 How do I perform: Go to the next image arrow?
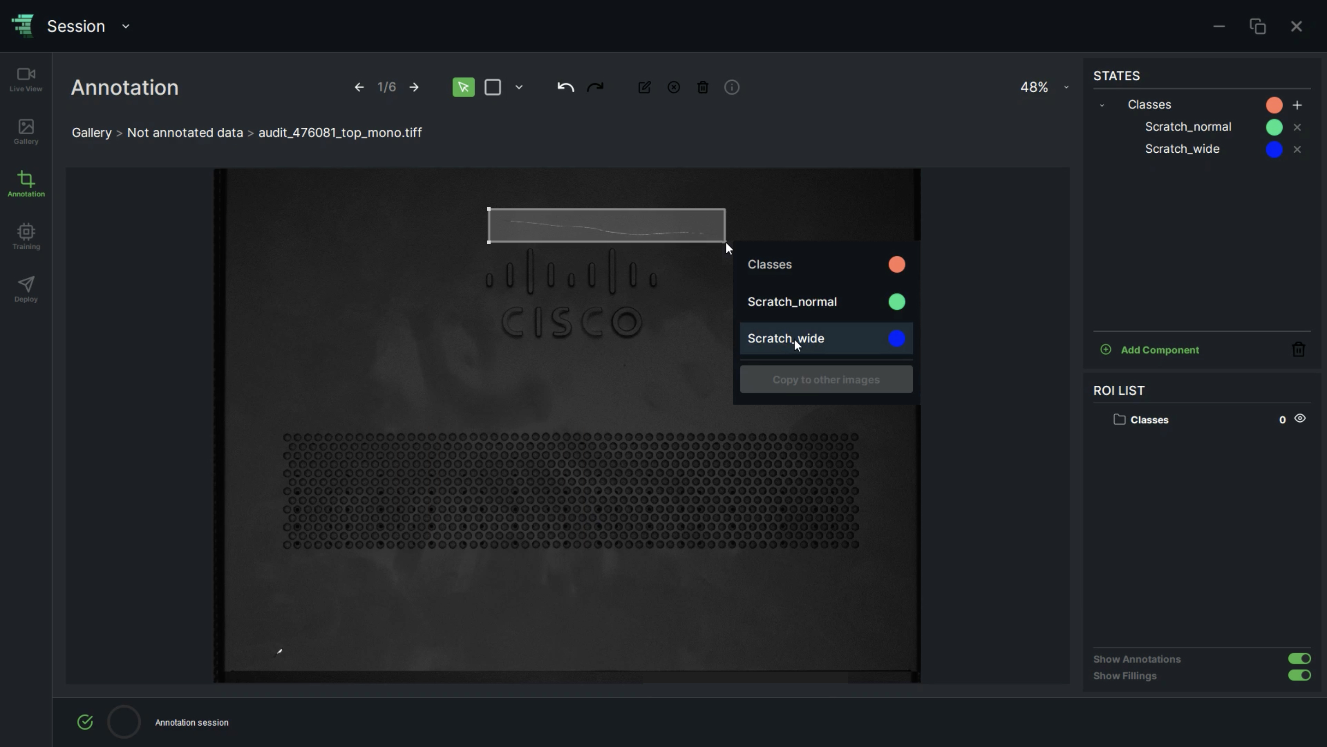click(414, 88)
